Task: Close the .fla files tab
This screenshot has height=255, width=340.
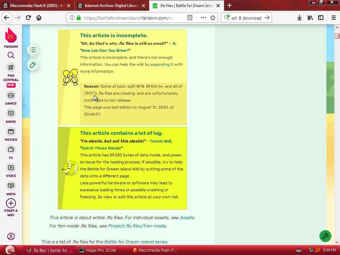Action: (218, 6)
